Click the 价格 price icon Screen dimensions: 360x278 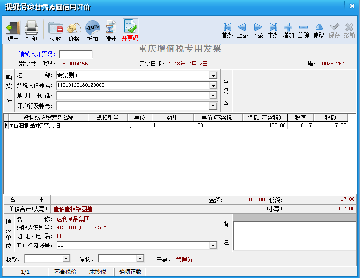(74, 31)
